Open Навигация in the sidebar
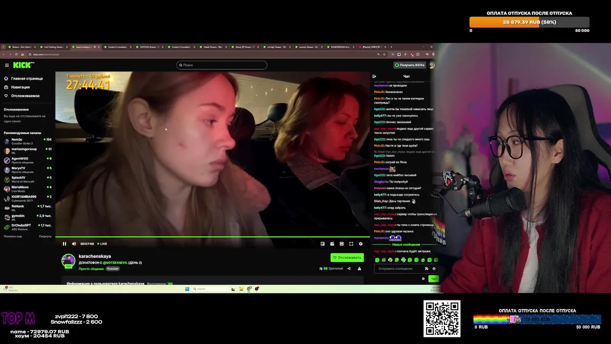This screenshot has height=344, width=611. (17, 87)
